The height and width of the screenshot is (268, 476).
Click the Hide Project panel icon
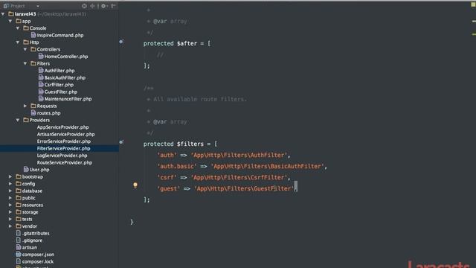[113, 6]
